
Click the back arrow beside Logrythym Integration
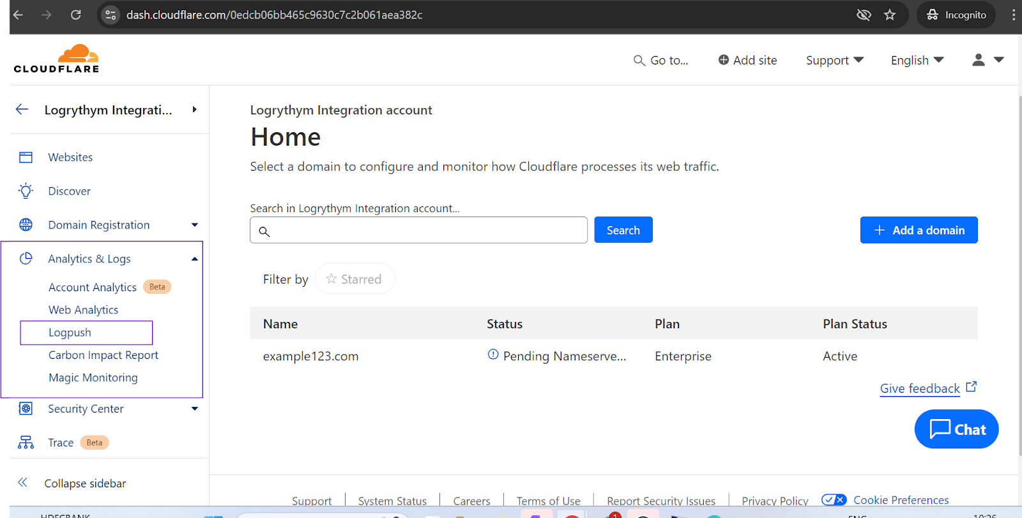pyautogui.click(x=22, y=109)
